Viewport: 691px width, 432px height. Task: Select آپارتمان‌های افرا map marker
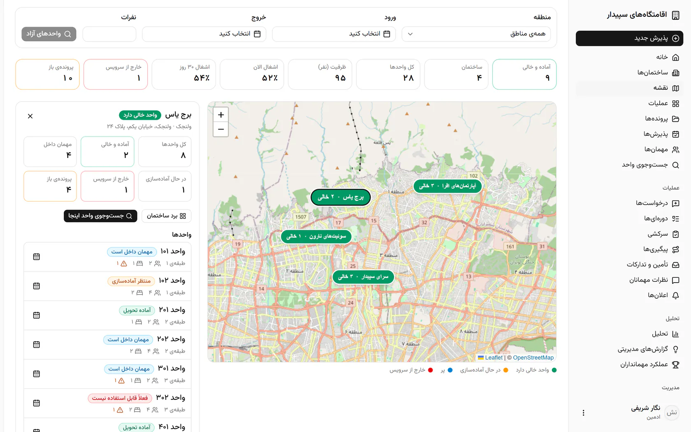pos(448,186)
